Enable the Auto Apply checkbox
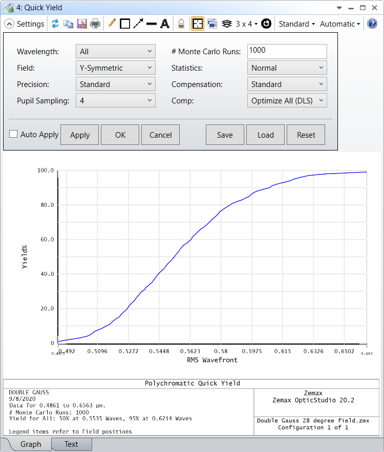The height and width of the screenshot is (452, 384). [x=13, y=134]
